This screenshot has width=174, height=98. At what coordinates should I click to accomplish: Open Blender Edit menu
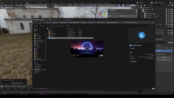click(7, 3)
